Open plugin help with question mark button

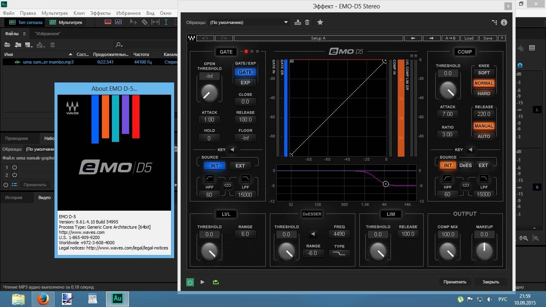(502, 38)
